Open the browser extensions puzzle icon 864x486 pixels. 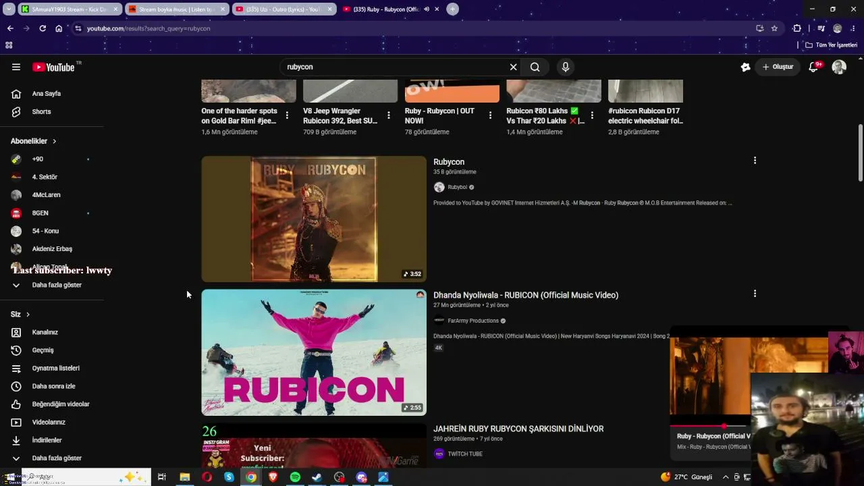797,28
